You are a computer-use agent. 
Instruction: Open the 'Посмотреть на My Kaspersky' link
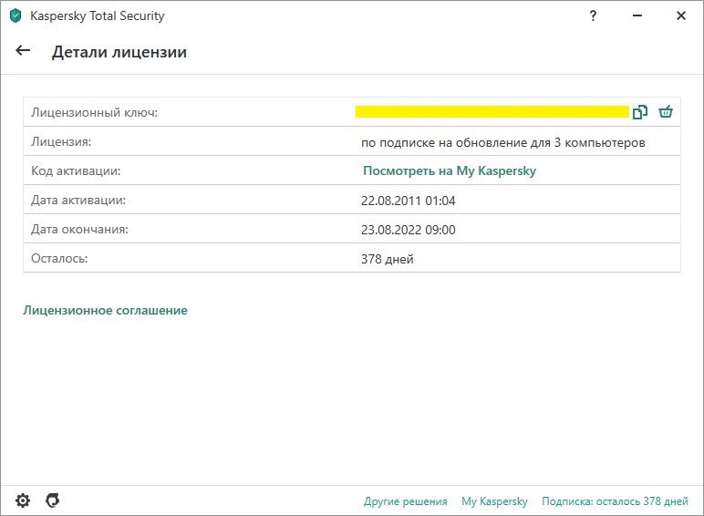(450, 171)
